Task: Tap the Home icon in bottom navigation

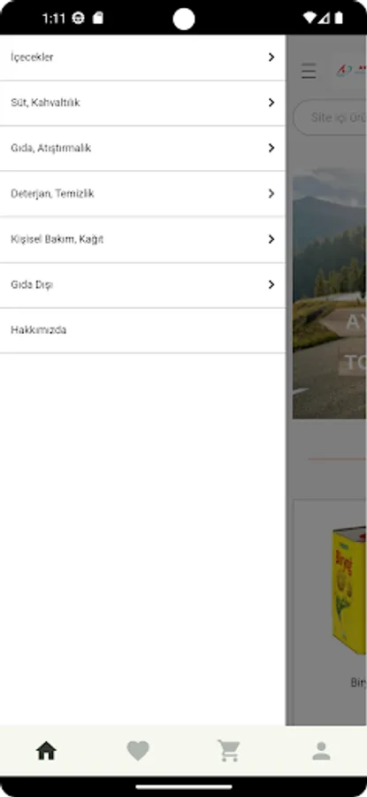Action: click(x=46, y=751)
